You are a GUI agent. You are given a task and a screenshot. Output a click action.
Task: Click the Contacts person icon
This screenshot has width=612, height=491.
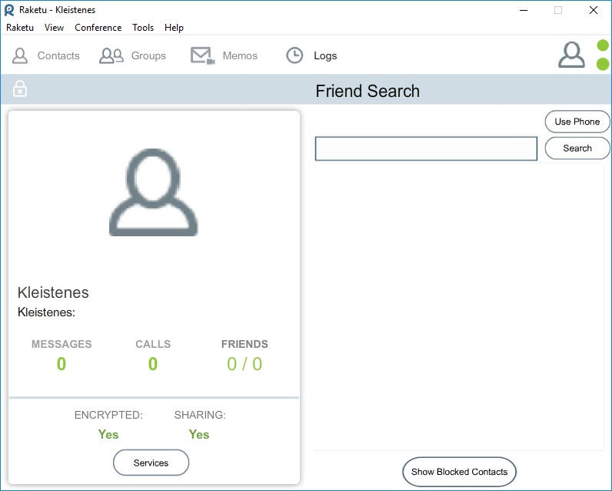point(20,55)
